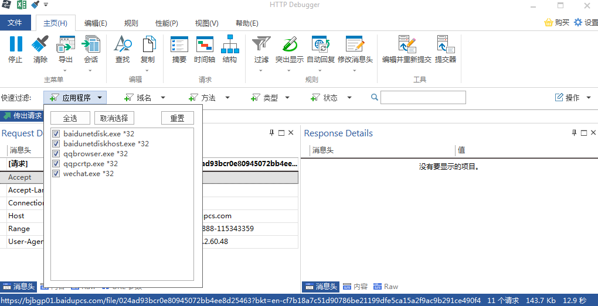The width and height of the screenshot is (598, 306).
Task: Open Settings (设置) gear icon
Action: [x=578, y=22]
